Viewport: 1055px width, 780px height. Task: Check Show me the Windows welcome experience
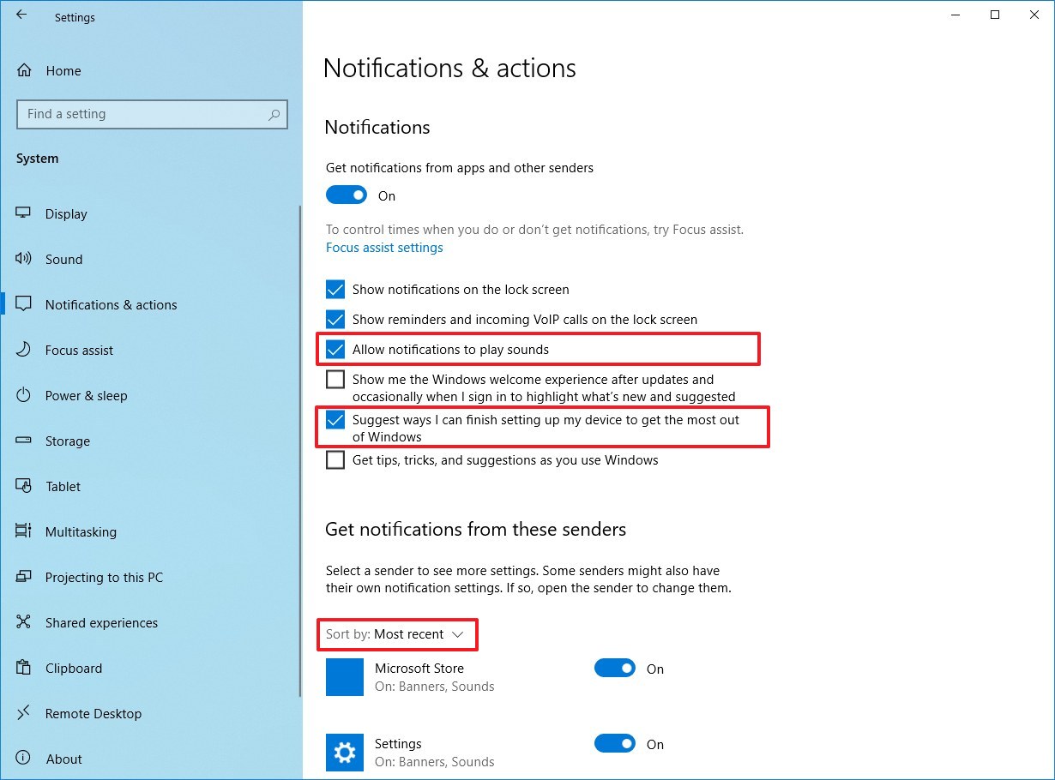pos(335,380)
